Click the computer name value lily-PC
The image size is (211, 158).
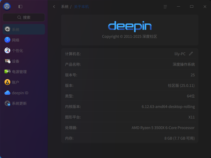(x=180, y=54)
